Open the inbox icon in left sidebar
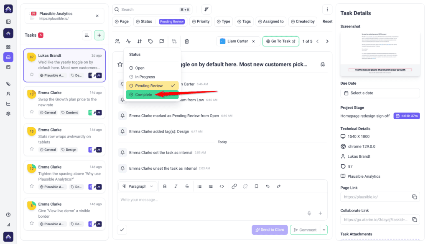The width and height of the screenshot is (428, 244). (8, 57)
